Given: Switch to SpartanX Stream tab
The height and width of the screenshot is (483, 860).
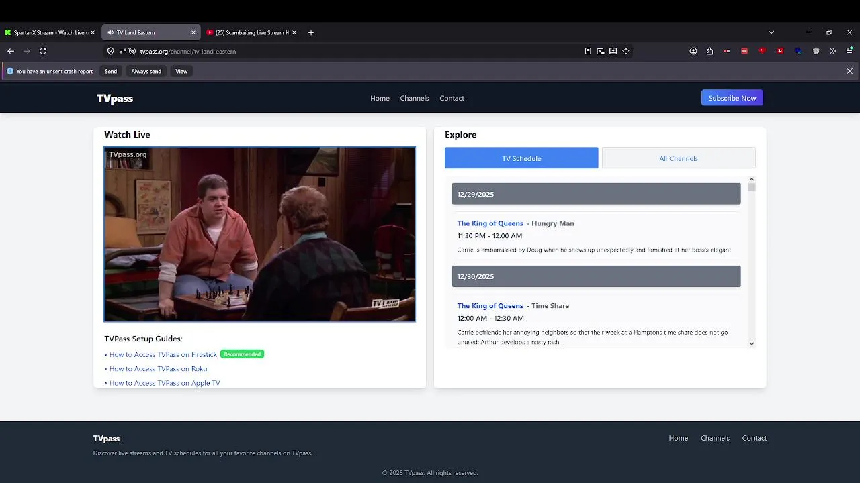Looking at the screenshot, I should [x=50, y=32].
